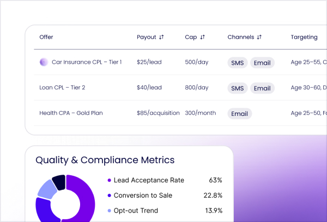This screenshot has height=222, width=327.
Task: Click Email tag in Loan CPL row
Action: [262, 88]
